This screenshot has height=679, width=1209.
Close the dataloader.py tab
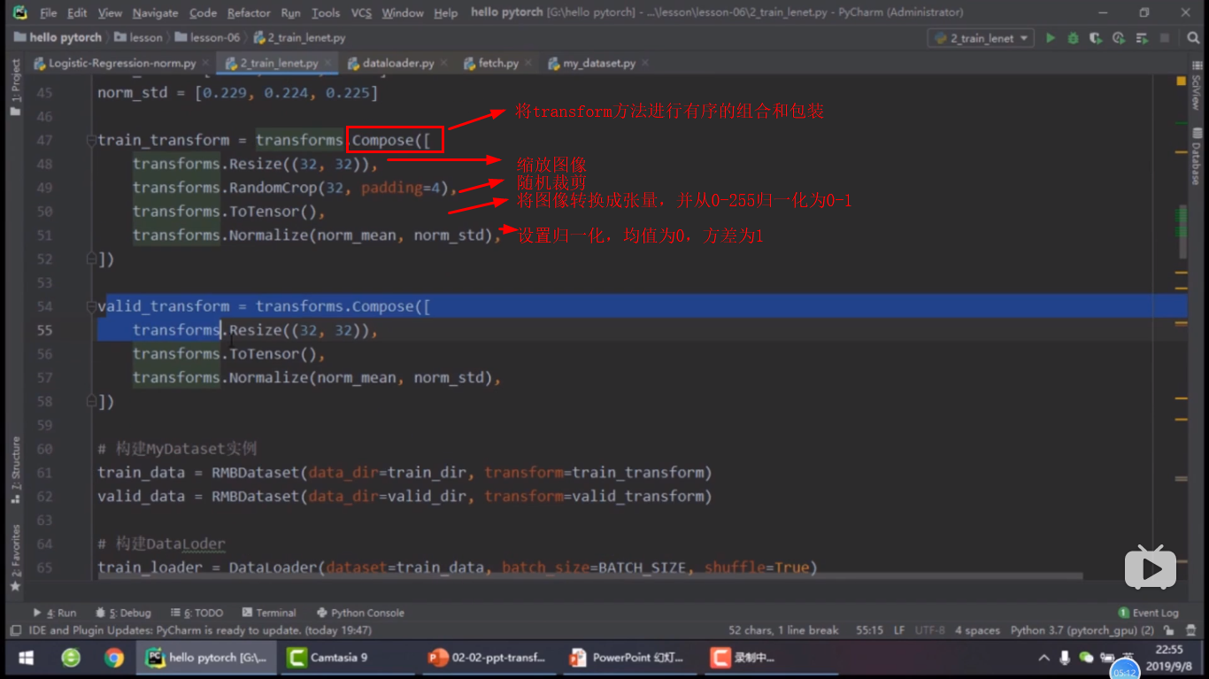pyautogui.click(x=444, y=63)
